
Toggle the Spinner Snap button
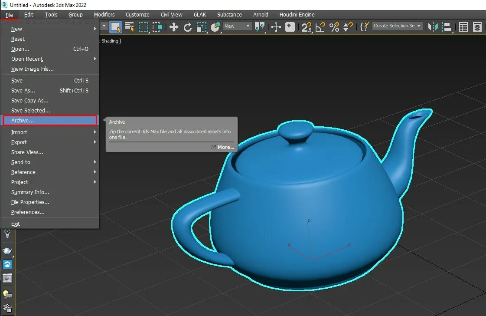(348, 27)
